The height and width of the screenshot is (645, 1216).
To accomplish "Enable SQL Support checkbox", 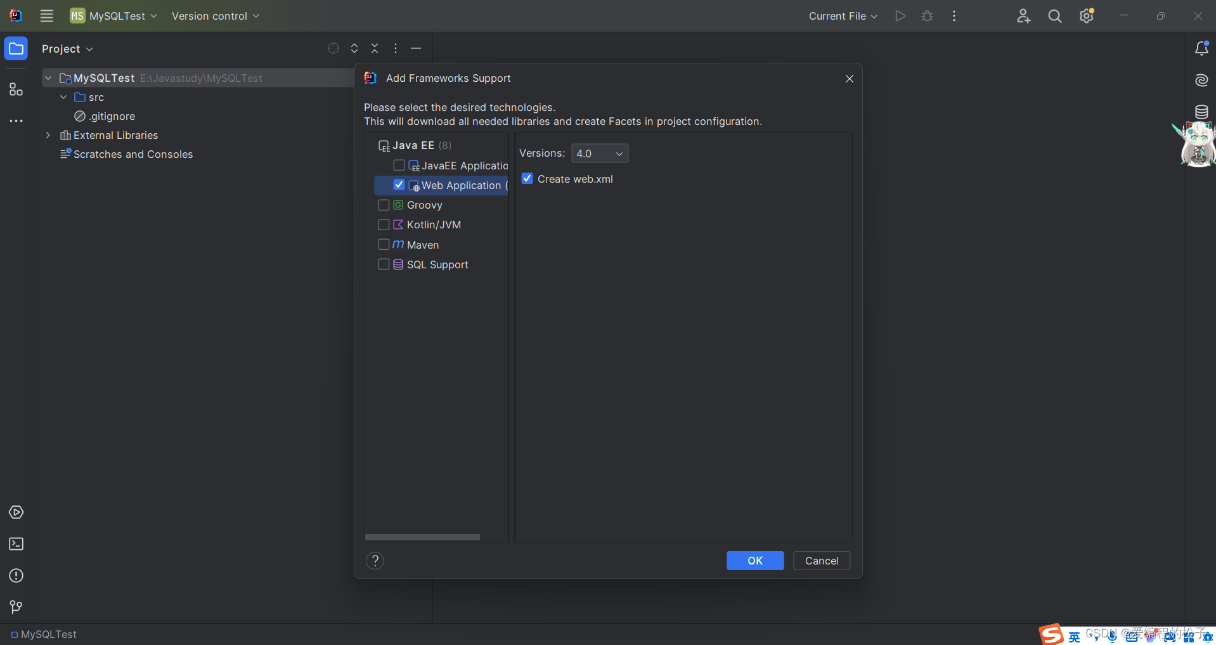I will coord(384,264).
